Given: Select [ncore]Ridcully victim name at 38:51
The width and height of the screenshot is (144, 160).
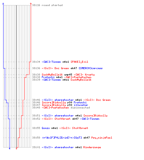Looking at the screenshot, I should click(95, 116).
